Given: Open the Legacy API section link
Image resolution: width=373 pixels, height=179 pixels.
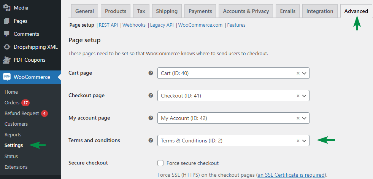Looking at the screenshot, I should coord(162,25).
